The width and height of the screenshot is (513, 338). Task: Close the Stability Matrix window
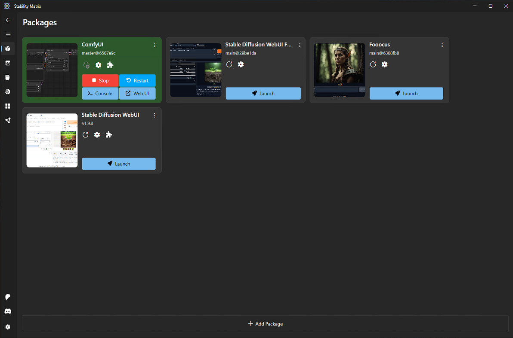tap(506, 6)
